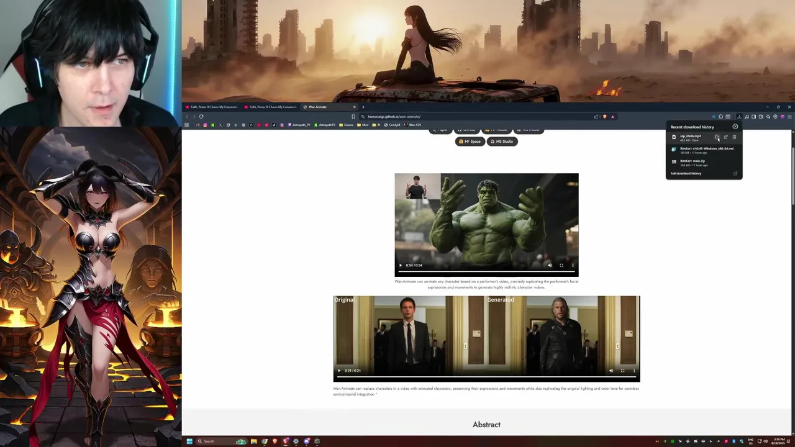Click the taskbar Search box
The height and width of the screenshot is (447, 795).
[222, 441]
